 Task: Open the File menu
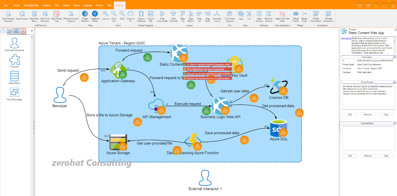(x=6, y=6)
